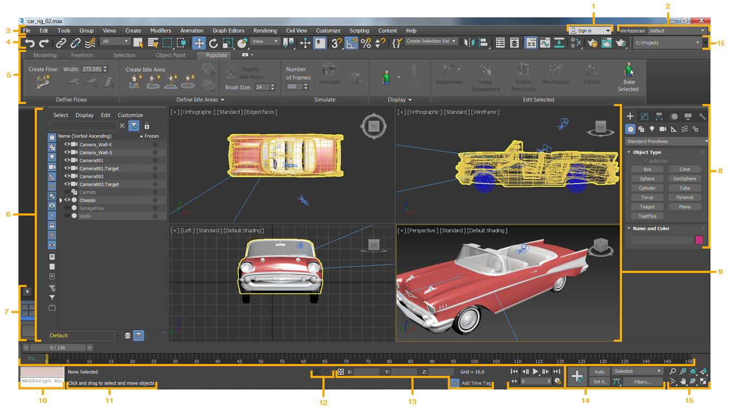The image size is (736, 410).
Task: Expand the Chassis tree node
Action: (x=61, y=200)
